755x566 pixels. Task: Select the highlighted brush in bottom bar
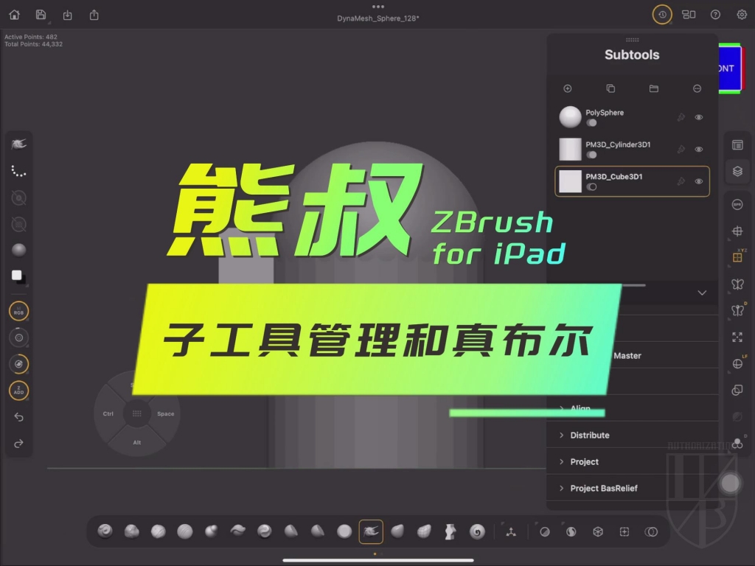click(x=371, y=531)
